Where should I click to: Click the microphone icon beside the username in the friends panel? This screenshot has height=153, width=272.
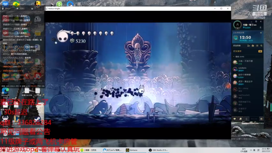[x=260, y=28]
